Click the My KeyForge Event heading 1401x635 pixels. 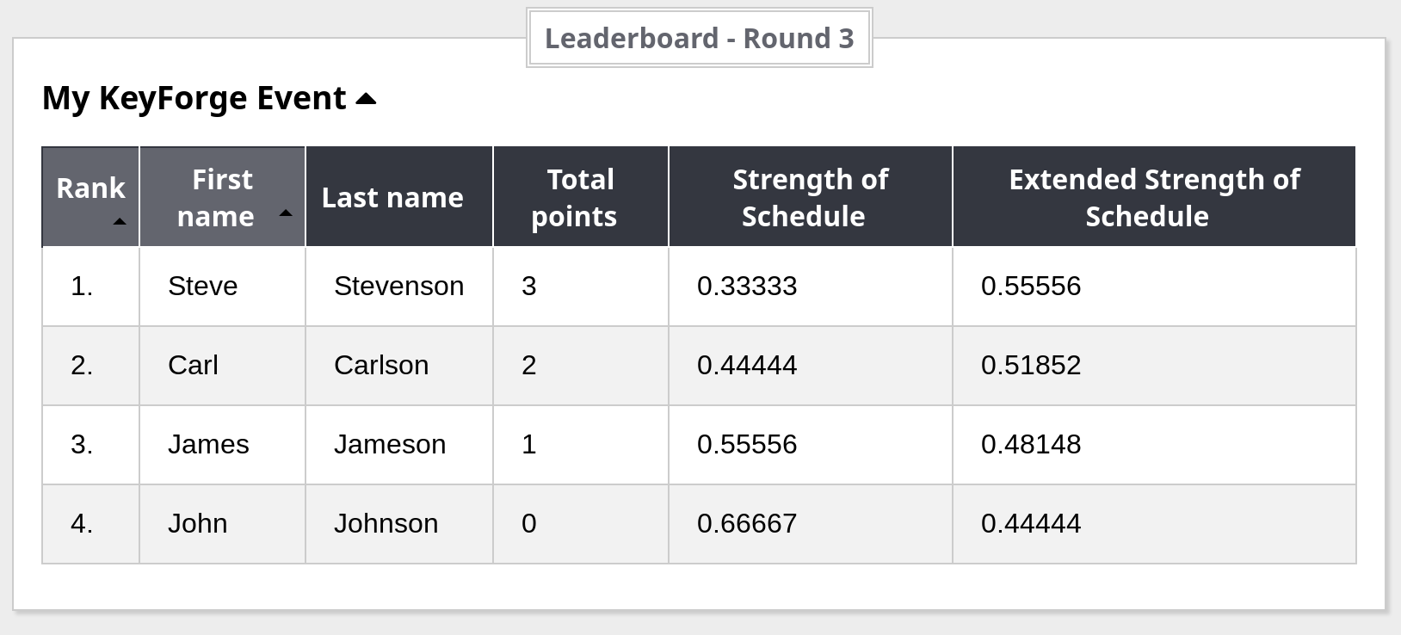pyautogui.click(x=194, y=99)
